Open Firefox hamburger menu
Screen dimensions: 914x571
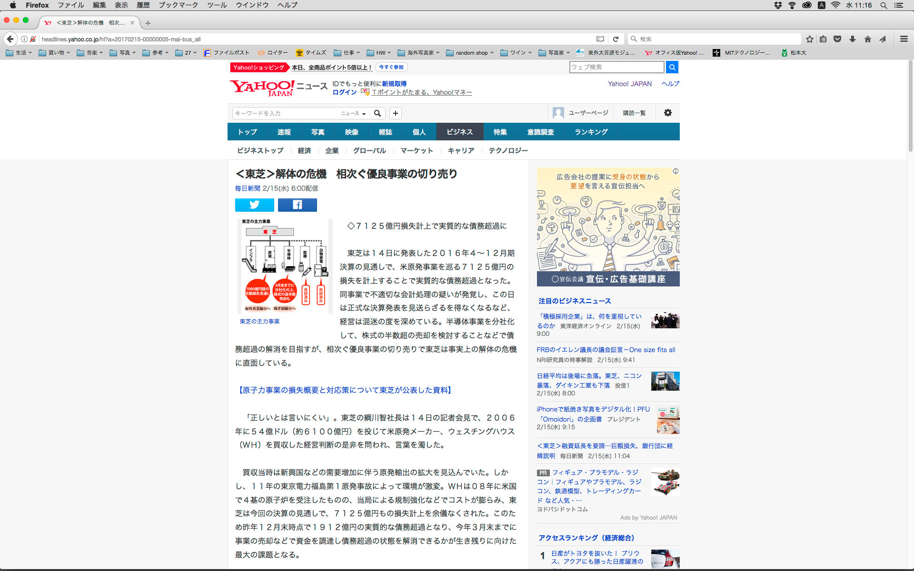pyautogui.click(x=904, y=39)
